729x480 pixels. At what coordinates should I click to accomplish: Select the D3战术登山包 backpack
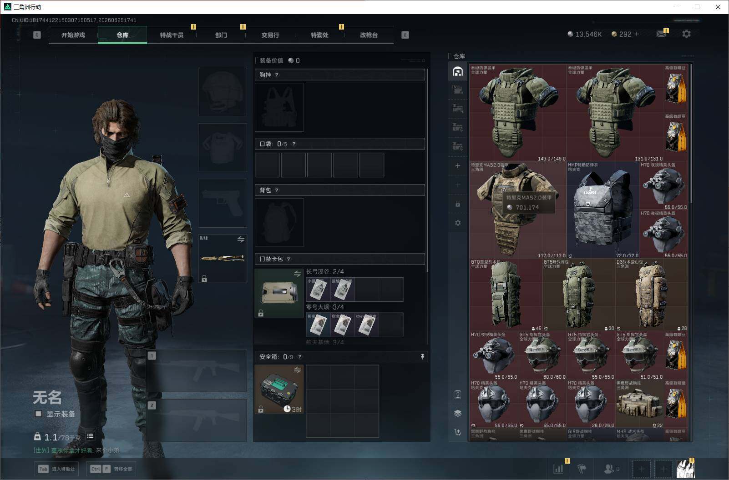(x=652, y=295)
